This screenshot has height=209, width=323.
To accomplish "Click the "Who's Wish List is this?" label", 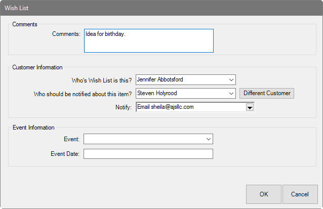I will (102, 80).
